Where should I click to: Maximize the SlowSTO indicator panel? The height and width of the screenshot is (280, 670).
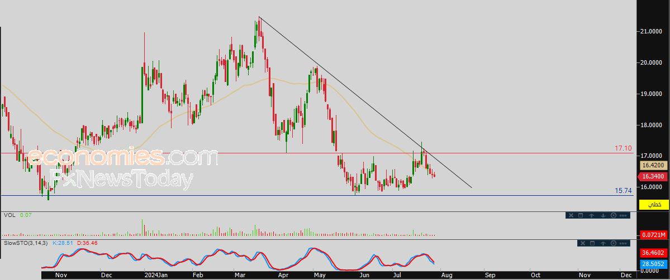pyautogui.click(x=592, y=243)
